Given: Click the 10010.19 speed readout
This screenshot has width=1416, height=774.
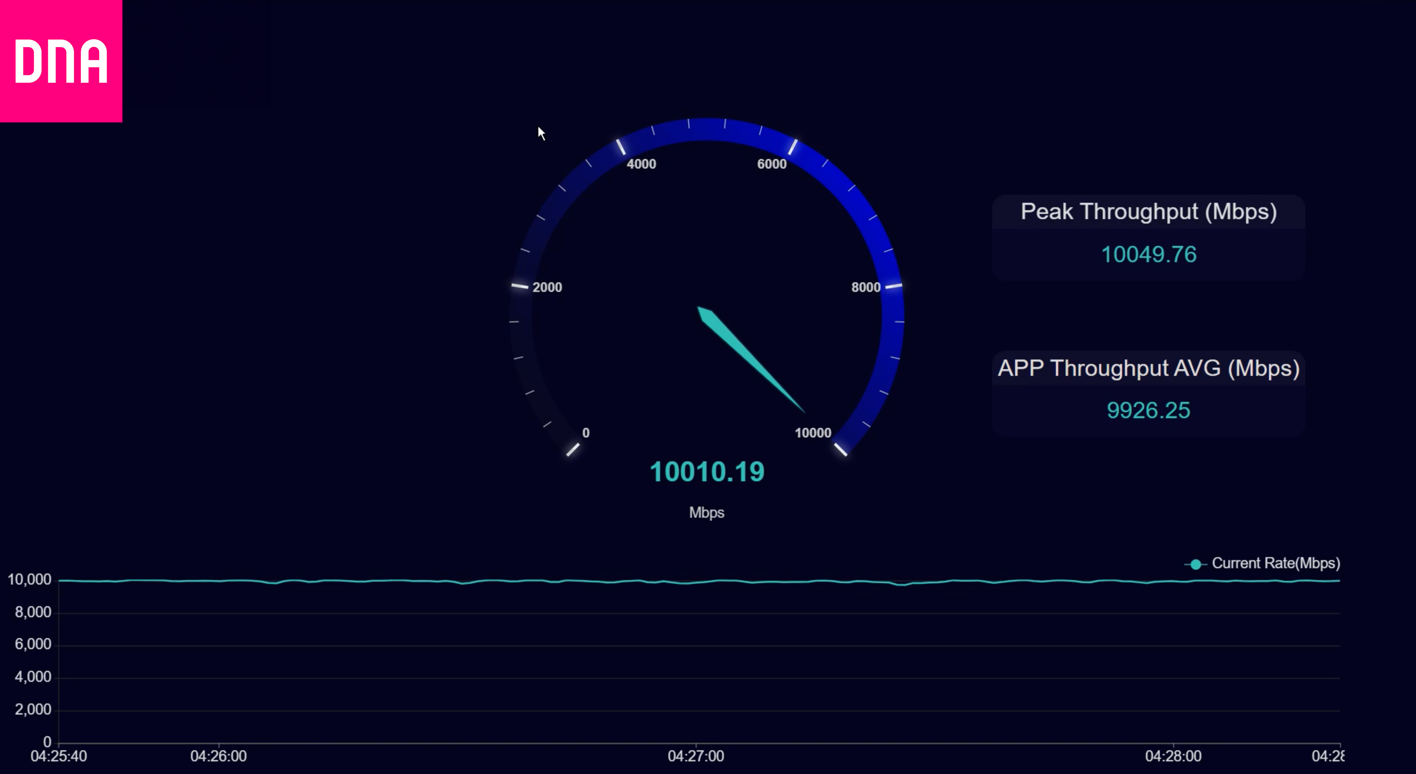Looking at the screenshot, I should click(707, 472).
